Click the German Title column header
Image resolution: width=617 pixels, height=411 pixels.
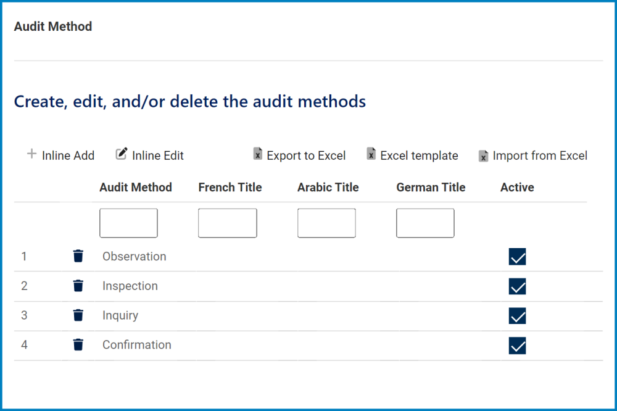coord(431,187)
